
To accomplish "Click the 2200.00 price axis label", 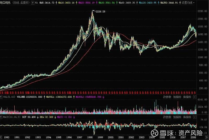I will coord(202,11).
